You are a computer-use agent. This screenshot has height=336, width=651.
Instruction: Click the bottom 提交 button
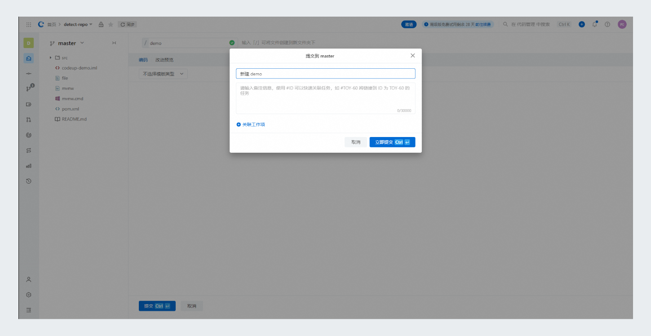(x=157, y=306)
